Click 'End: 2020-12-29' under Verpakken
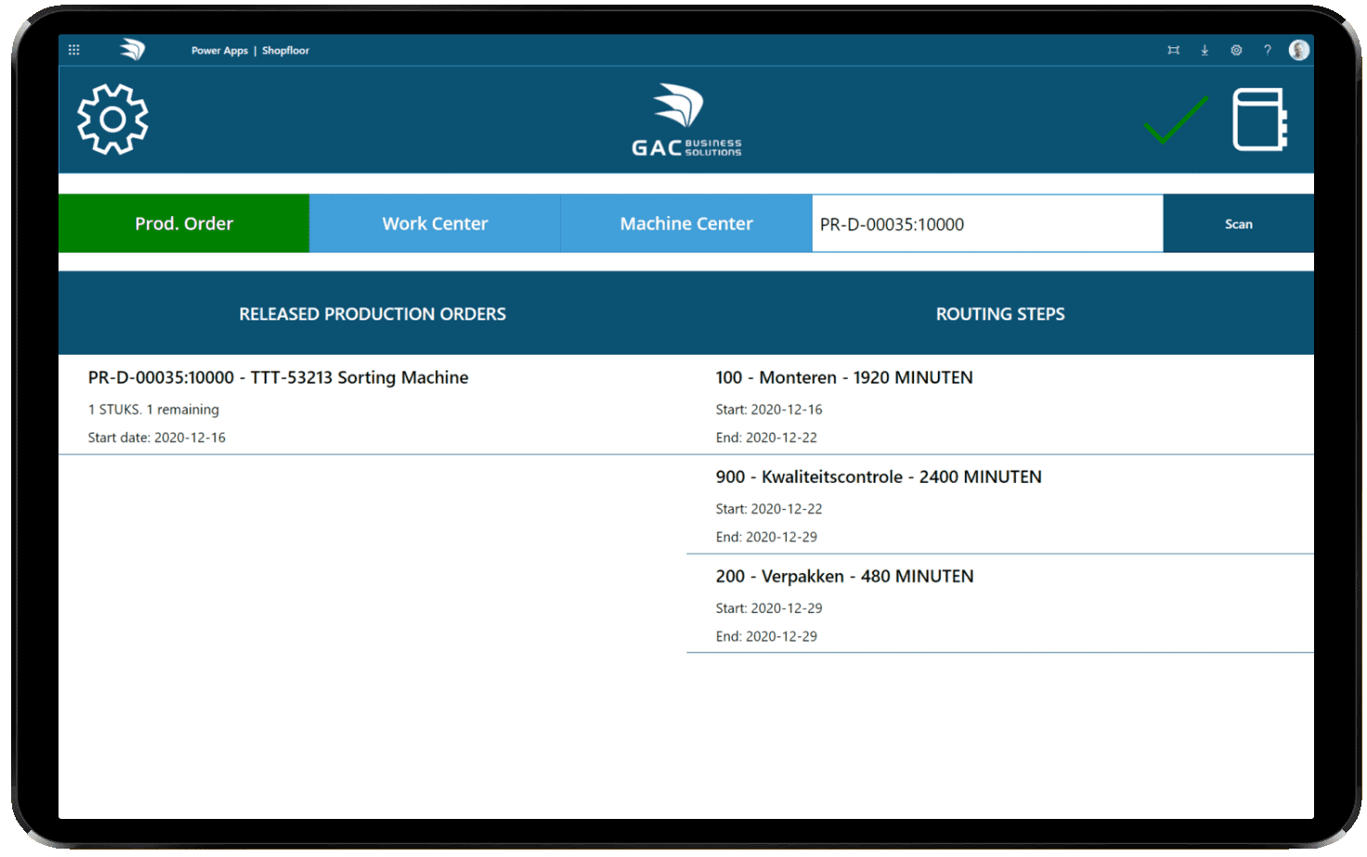Viewport: 1367px width, 857px height. pos(766,636)
